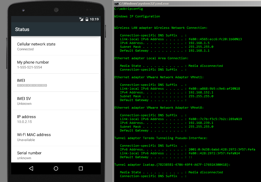
Task: Tap the phone's earpiece speaker grille
Action: [x=56, y=10]
